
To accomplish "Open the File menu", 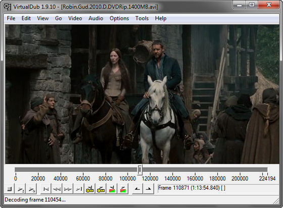I will click(x=11, y=18).
